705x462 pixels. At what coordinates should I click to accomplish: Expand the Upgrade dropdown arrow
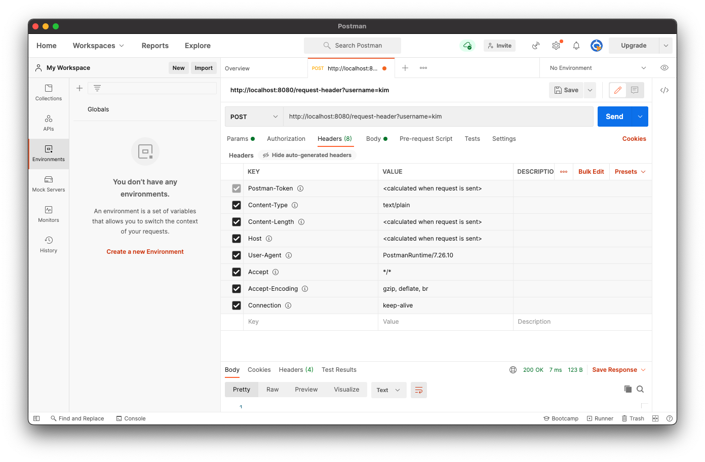point(666,46)
